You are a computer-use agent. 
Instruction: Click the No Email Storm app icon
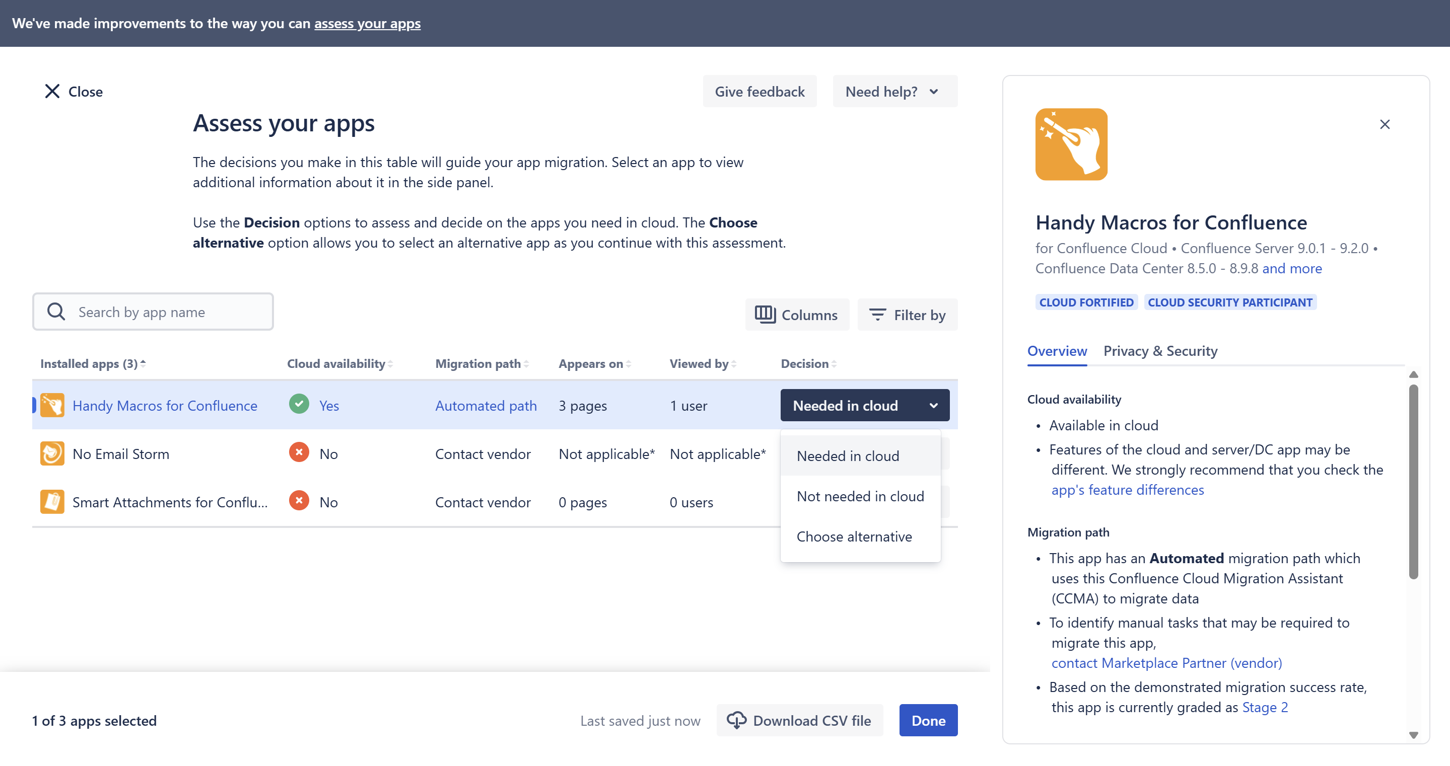[52, 454]
